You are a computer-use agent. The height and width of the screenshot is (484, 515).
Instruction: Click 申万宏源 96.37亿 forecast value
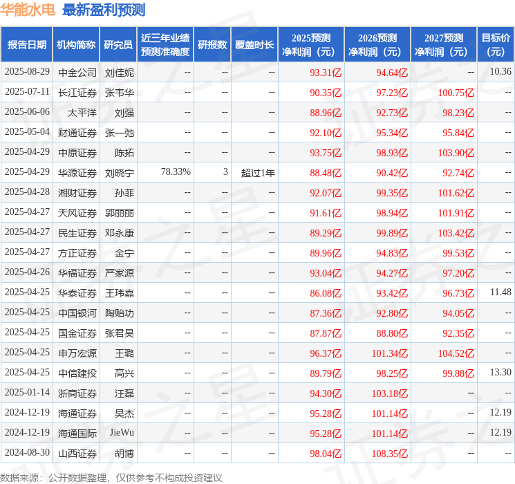[326, 353]
